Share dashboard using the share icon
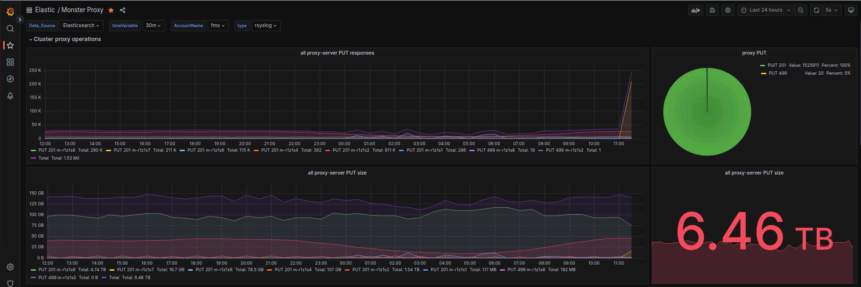This screenshot has height=287, width=861. [123, 10]
